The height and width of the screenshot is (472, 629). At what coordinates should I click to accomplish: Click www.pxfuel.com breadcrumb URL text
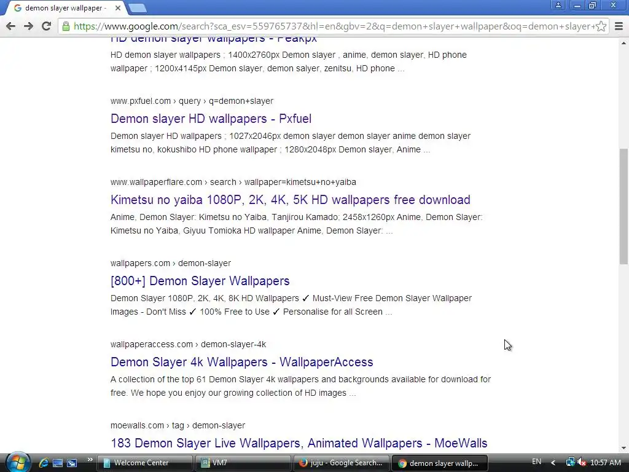(x=192, y=101)
